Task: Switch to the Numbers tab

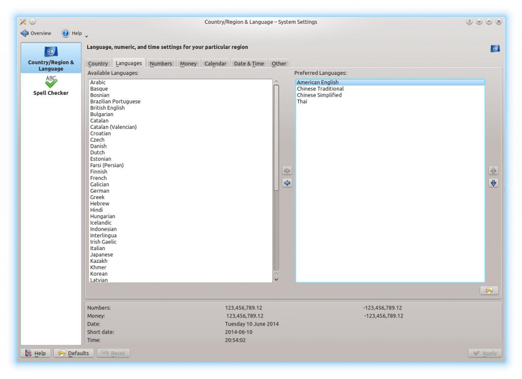Action: (x=161, y=64)
